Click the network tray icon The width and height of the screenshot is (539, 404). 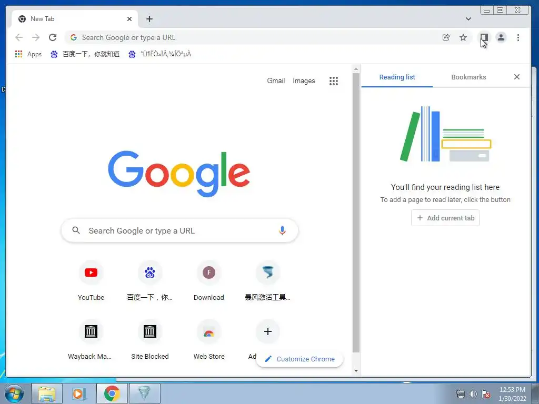point(460,394)
